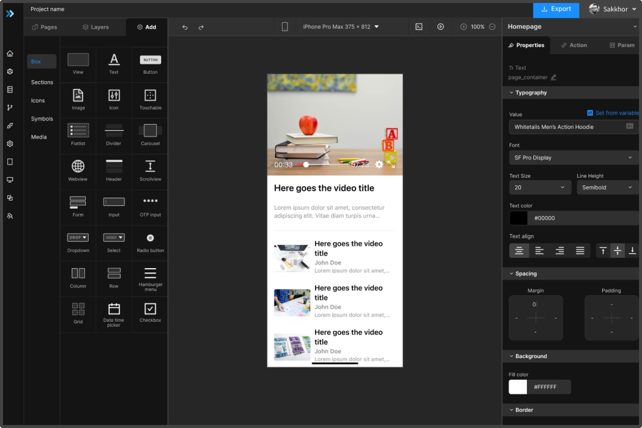Click Set from variable link

(616, 113)
